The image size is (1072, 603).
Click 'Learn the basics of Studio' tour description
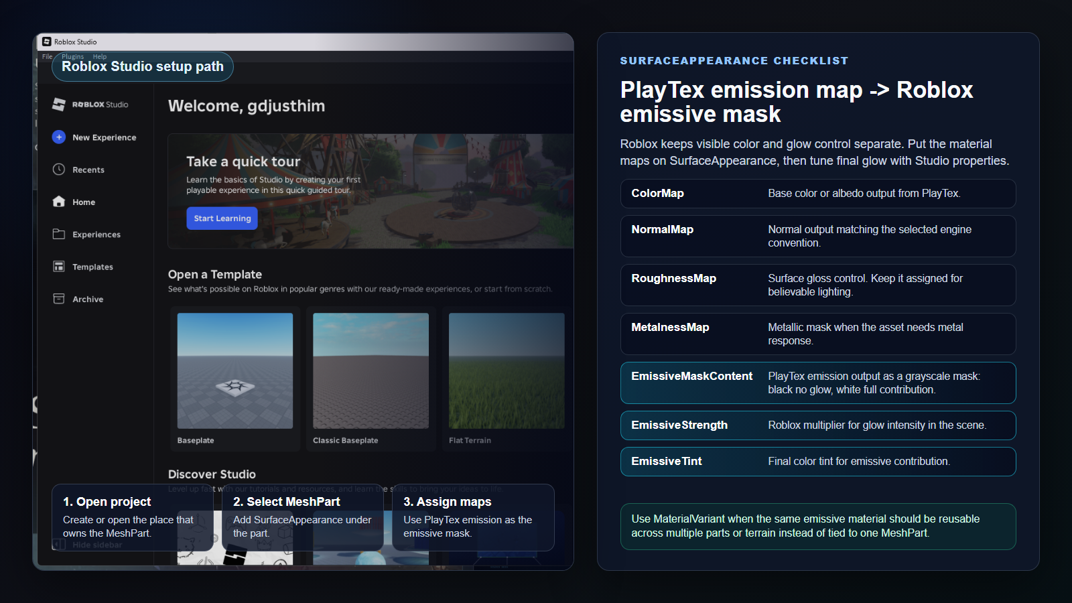(273, 185)
